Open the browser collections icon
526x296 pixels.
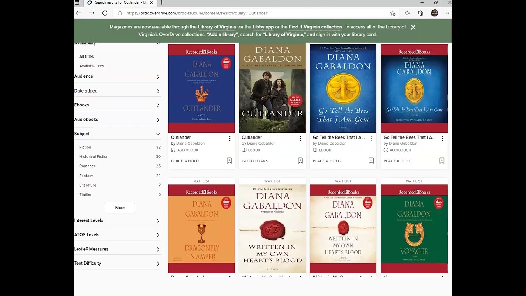(420, 13)
